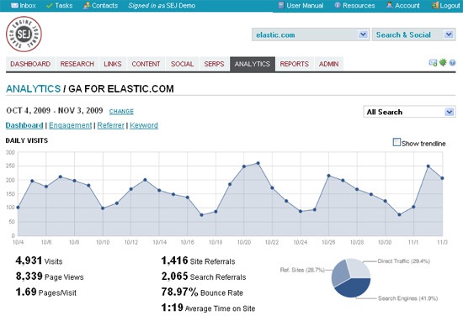Open the Inbox envelope icon
This screenshot has height=316, width=463.
click(14, 6)
